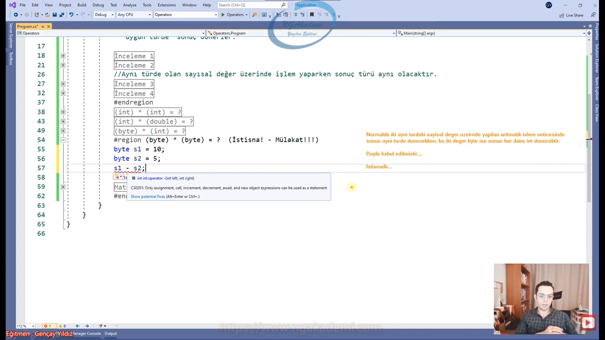Toggle a bookmark on the current line
This screenshot has height=340, width=605.
click(312, 14)
